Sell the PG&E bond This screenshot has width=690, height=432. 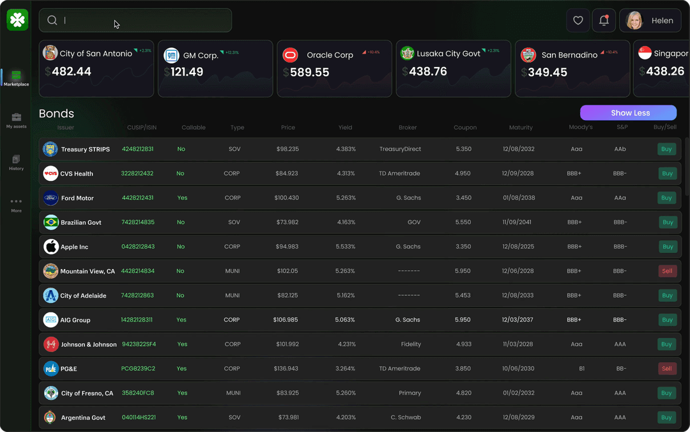click(666, 369)
